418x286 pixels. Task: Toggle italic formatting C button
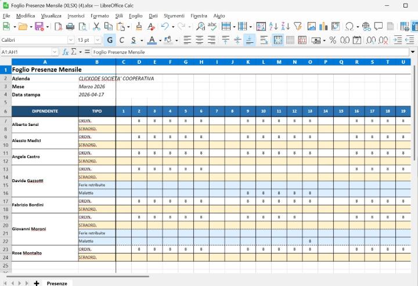point(122,40)
